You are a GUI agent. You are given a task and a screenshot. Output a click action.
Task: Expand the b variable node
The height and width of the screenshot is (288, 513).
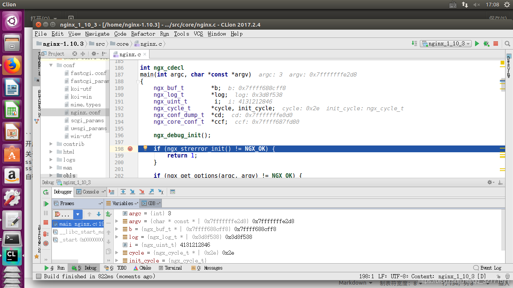[117, 229]
